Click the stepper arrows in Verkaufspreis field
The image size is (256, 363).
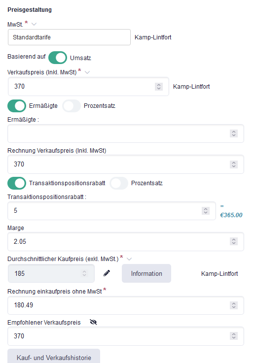(x=159, y=87)
